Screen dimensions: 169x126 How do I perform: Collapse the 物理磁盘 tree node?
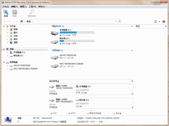click(x=4, y=62)
